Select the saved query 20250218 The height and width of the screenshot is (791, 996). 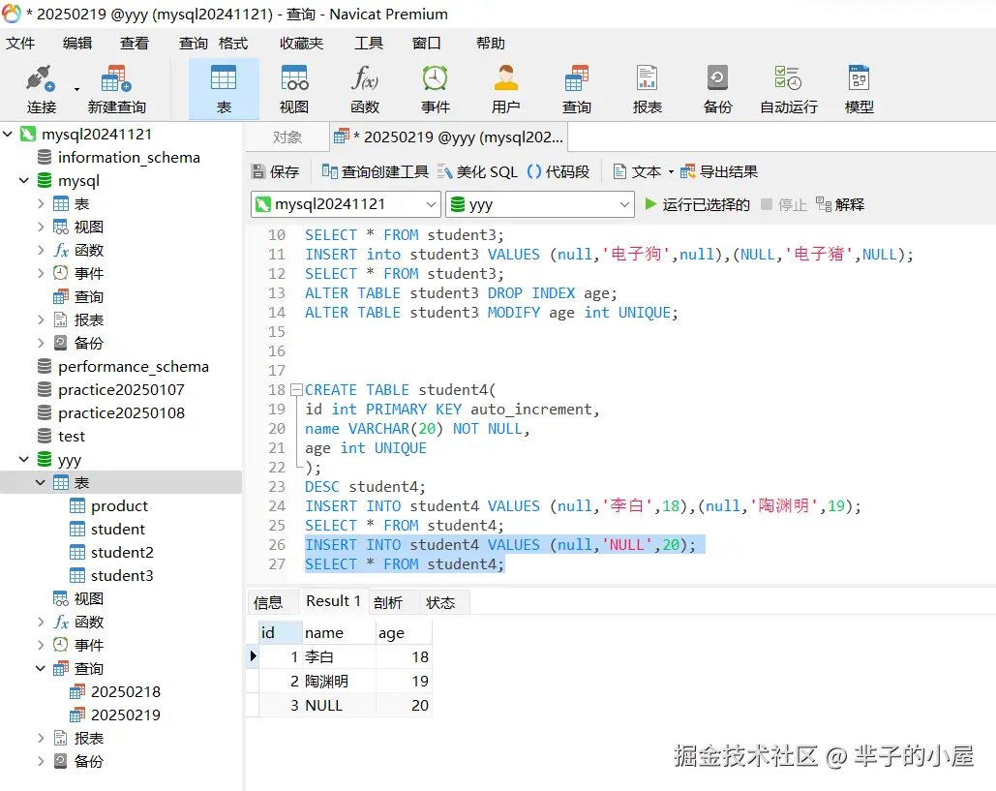click(x=125, y=691)
